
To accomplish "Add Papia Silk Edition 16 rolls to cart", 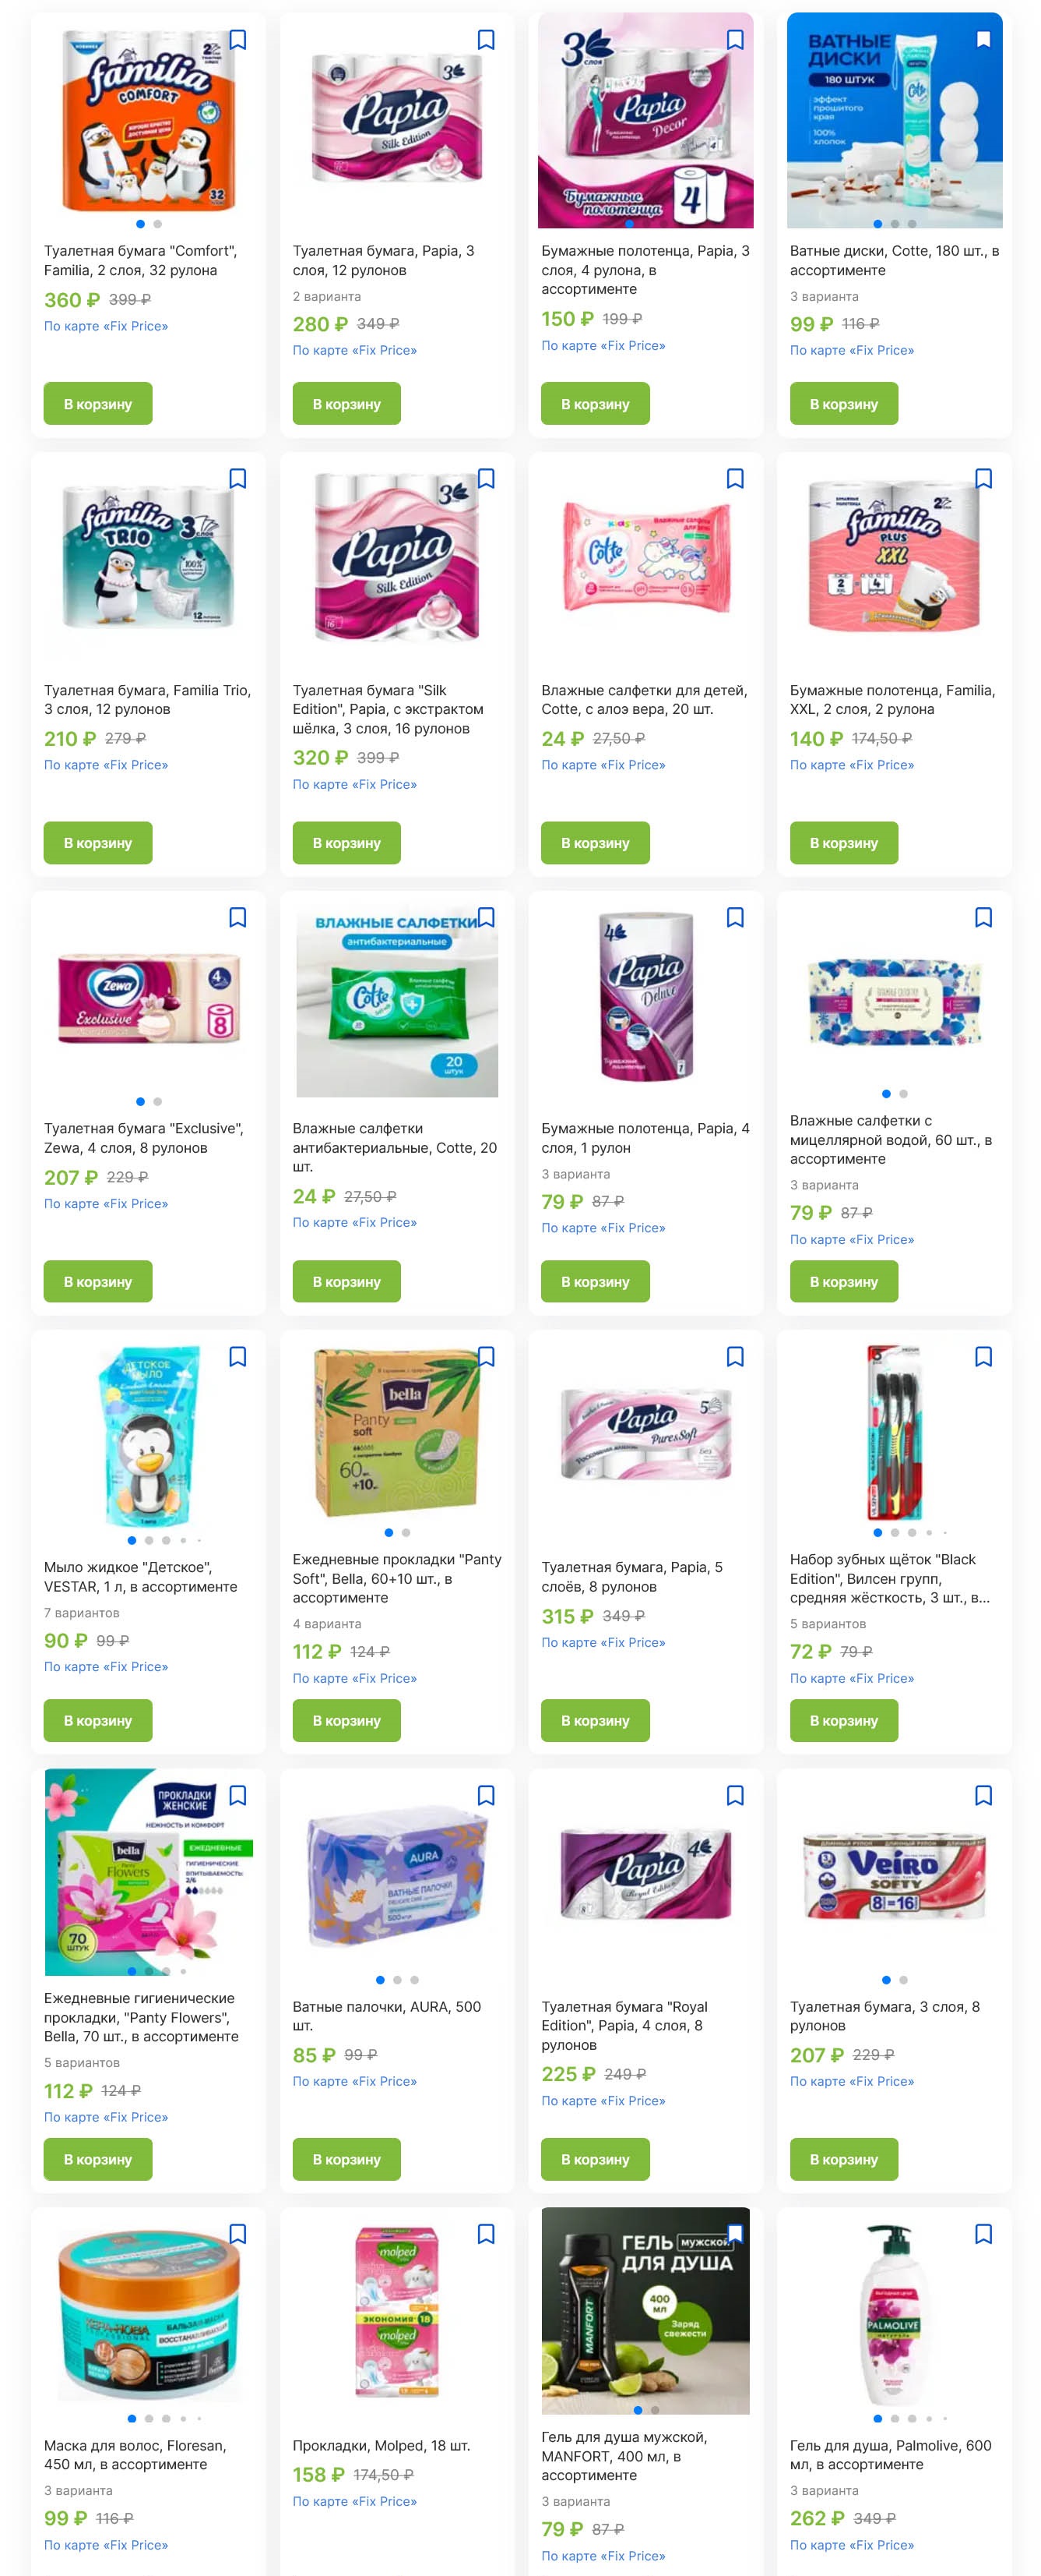I will [x=346, y=843].
